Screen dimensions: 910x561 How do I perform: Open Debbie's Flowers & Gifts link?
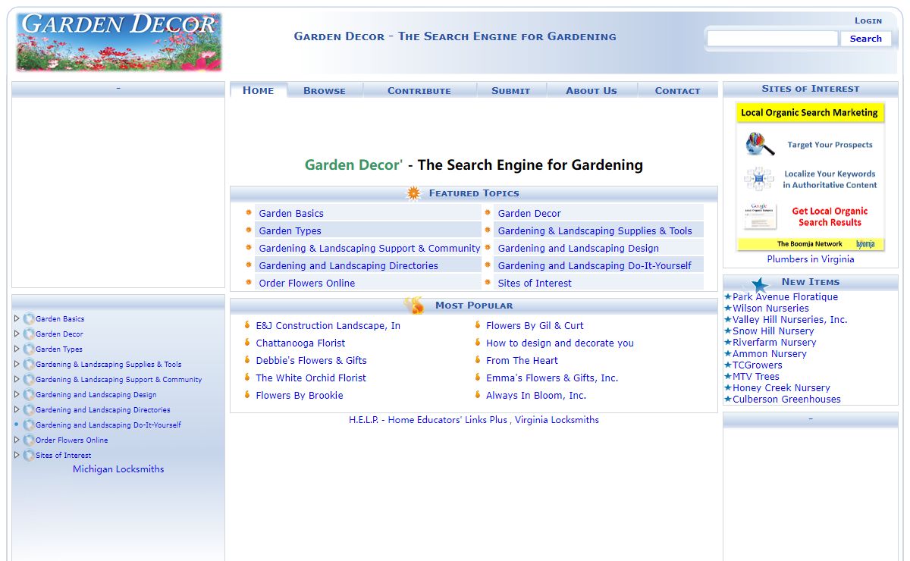(x=311, y=361)
